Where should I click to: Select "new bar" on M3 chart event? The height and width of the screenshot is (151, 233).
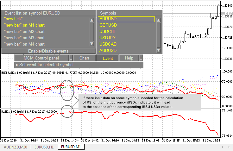(24, 38)
